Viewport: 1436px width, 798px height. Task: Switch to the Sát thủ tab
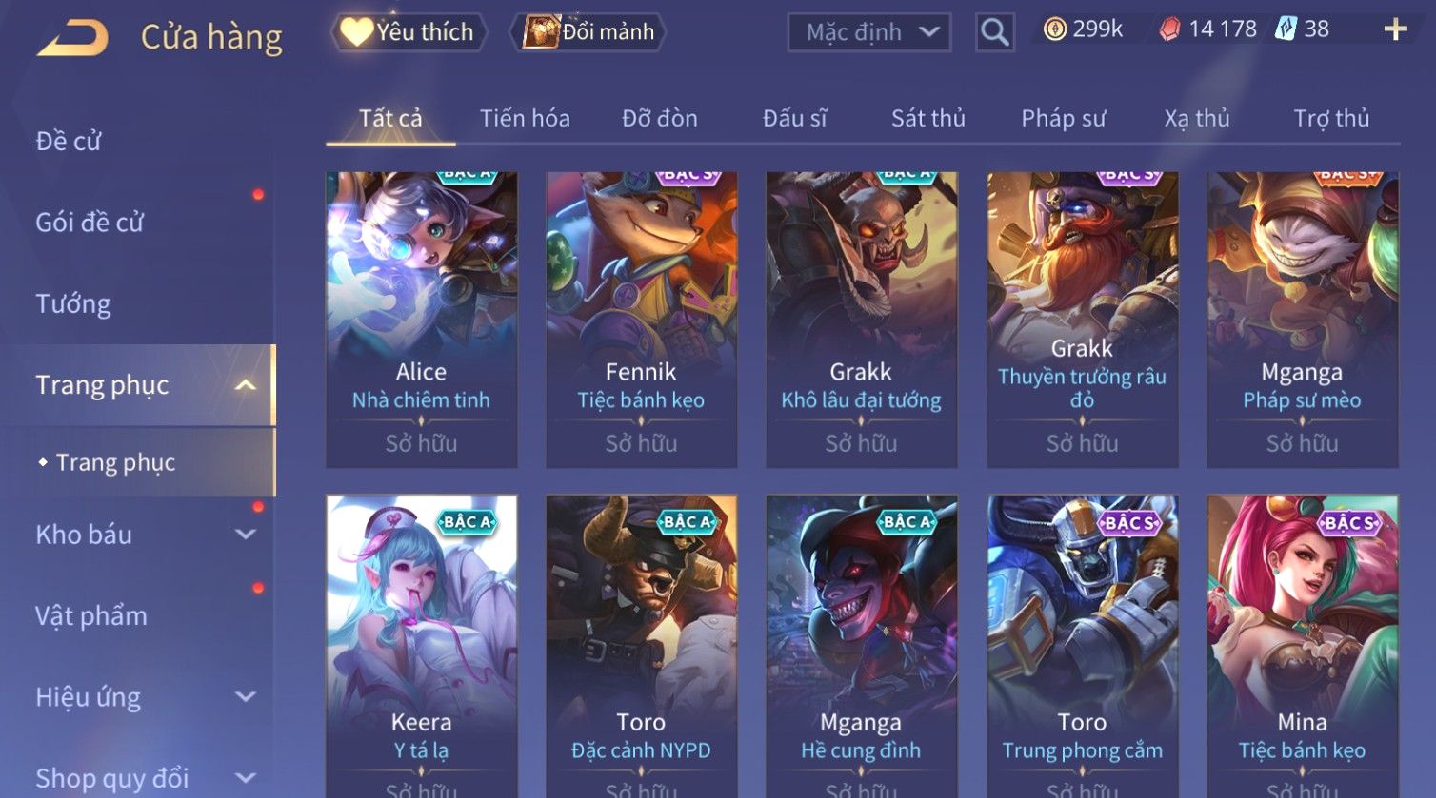pos(927,118)
